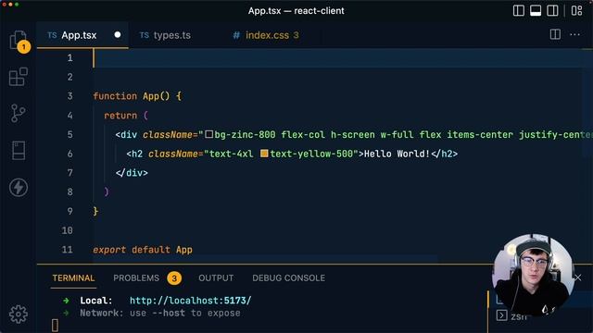Screen dimensions: 593x333
Task: Click the lightning bolt icon in activity bar
Action: pyautogui.click(x=19, y=187)
